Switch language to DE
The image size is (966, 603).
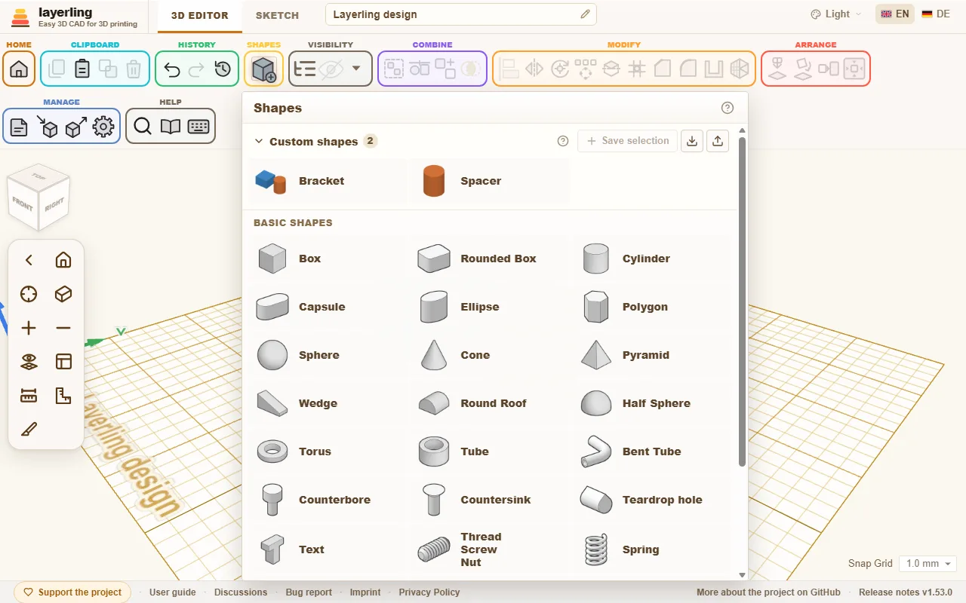tap(936, 14)
